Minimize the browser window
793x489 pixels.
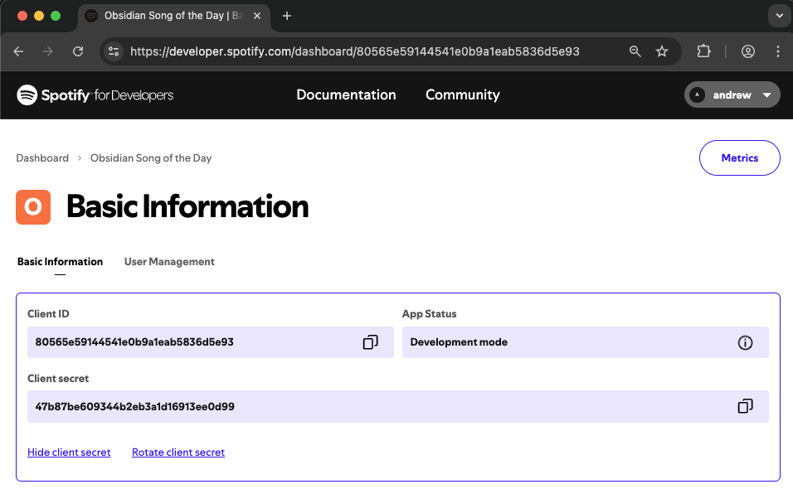pos(39,17)
